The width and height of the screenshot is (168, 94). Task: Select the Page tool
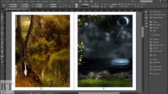click(x=2, y=16)
